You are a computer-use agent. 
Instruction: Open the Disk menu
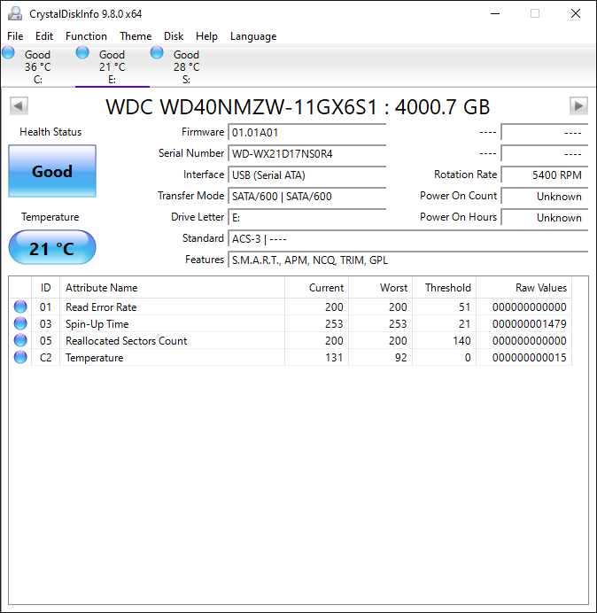point(174,36)
